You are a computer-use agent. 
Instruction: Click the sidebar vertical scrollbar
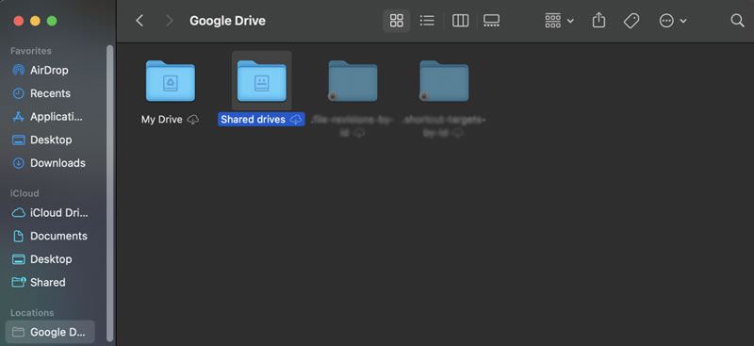pyautogui.click(x=109, y=192)
